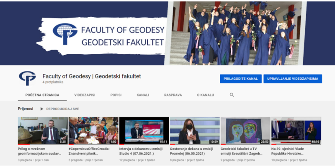Click the Geodetski fakultet channel avatar logo
The width and height of the screenshot is (335, 167).
(x=27, y=78)
